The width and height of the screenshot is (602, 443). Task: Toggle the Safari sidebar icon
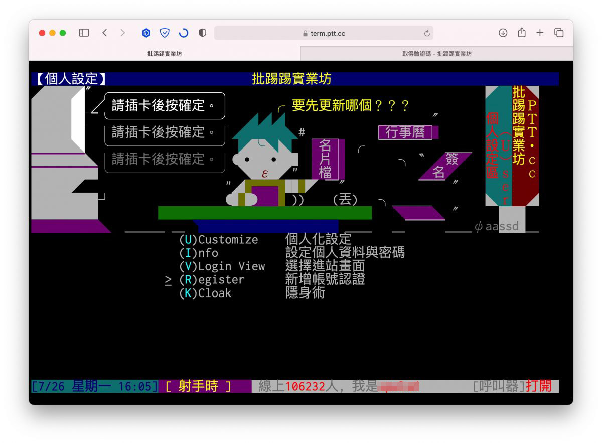(84, 33)
